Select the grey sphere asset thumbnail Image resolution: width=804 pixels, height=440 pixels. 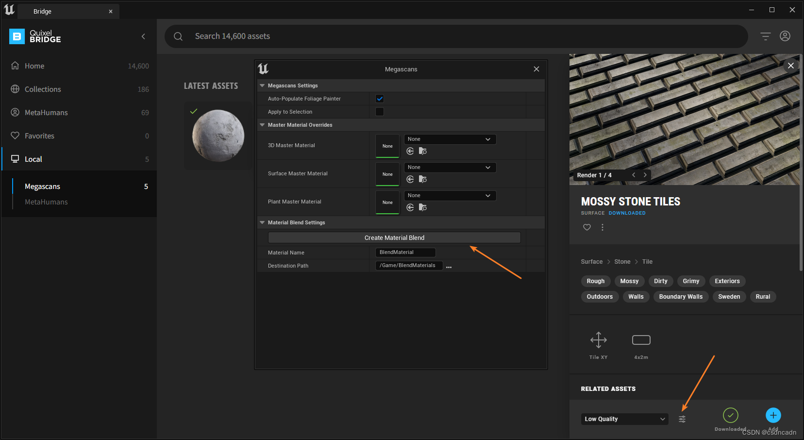pos(218,135)
